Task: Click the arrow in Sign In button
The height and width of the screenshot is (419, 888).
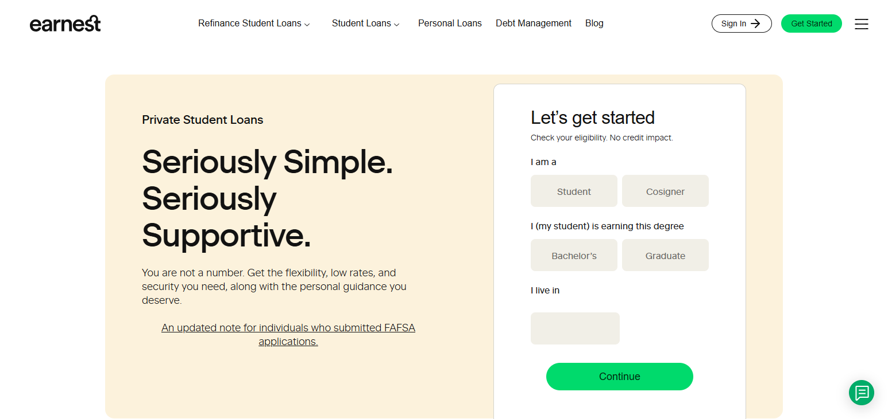Action: [755, 24]
